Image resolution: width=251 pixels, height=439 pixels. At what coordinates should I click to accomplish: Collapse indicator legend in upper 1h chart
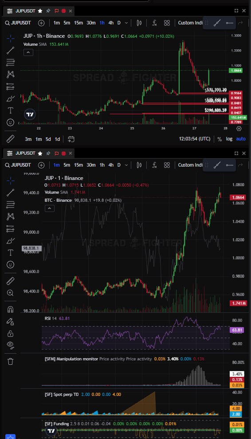28,52
